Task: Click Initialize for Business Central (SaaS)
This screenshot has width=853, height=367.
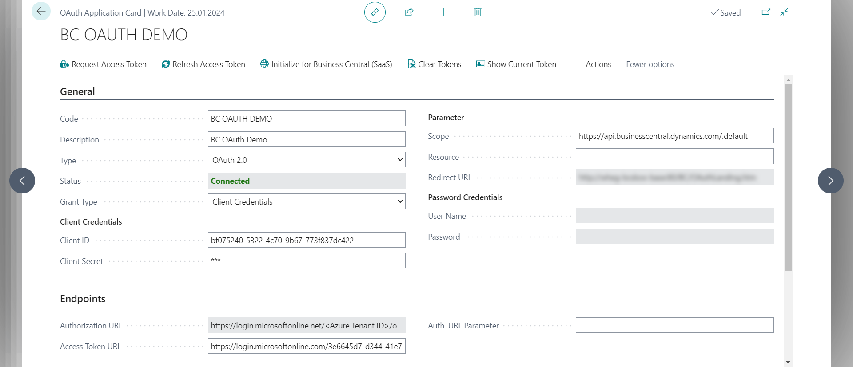Action: coord(326,64)
